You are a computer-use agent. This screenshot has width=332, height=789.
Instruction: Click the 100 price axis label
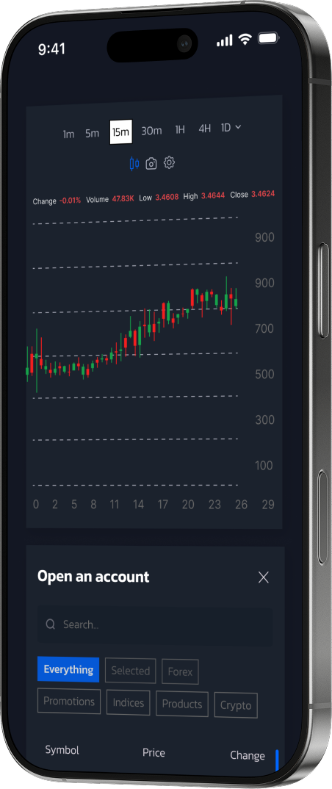[x=264, y=466]
